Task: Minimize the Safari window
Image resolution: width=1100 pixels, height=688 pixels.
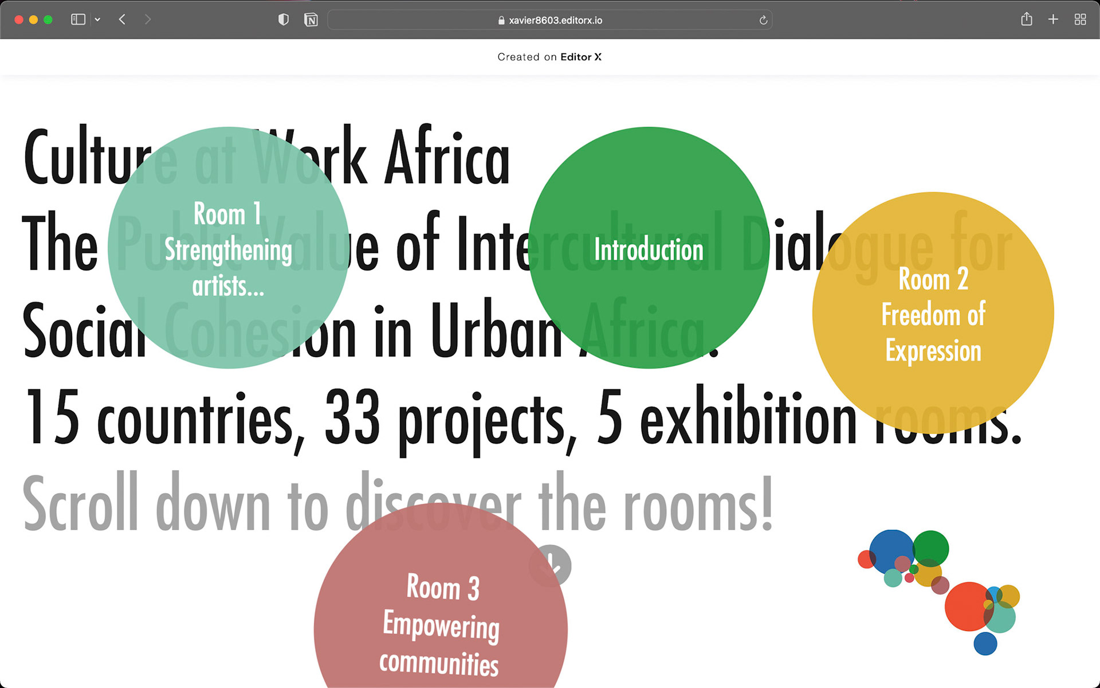Action: pyautogui.click(x=33, y=19)
